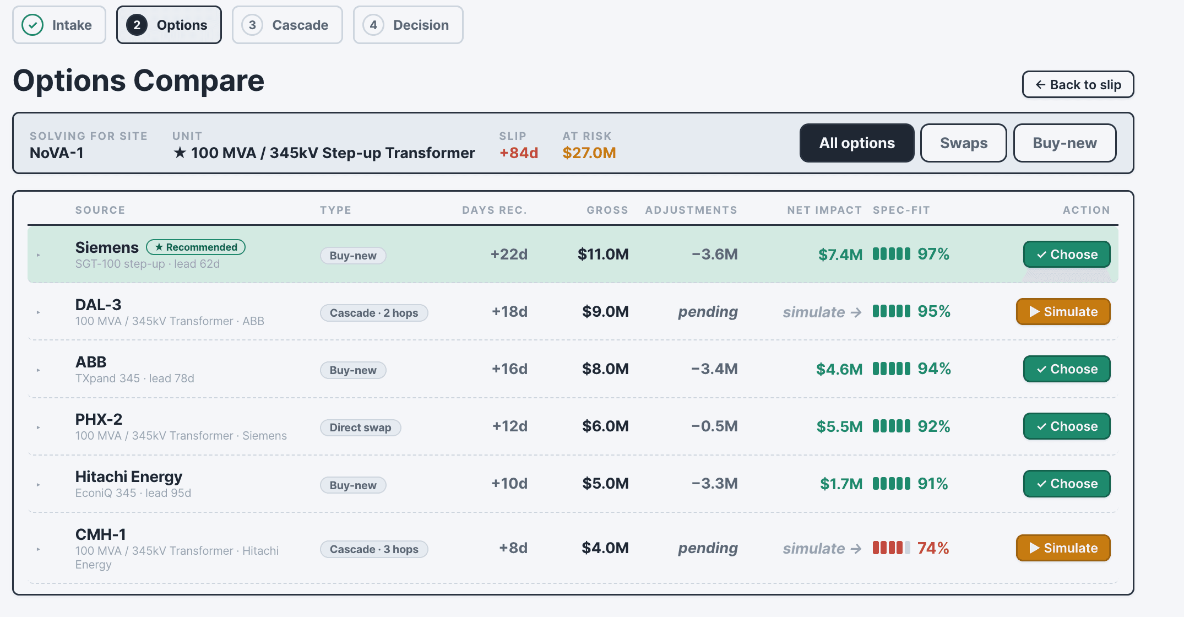Open the Options step tab
Image resolution: width=1184 pixels, height=617 pixels.
point(169,25)
